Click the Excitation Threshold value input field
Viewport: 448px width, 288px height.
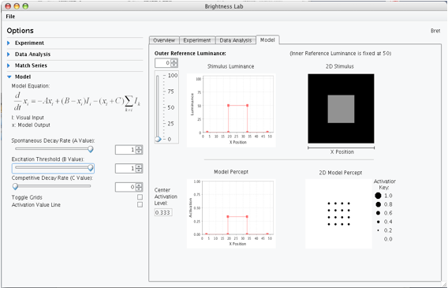[x=125, y=169]
